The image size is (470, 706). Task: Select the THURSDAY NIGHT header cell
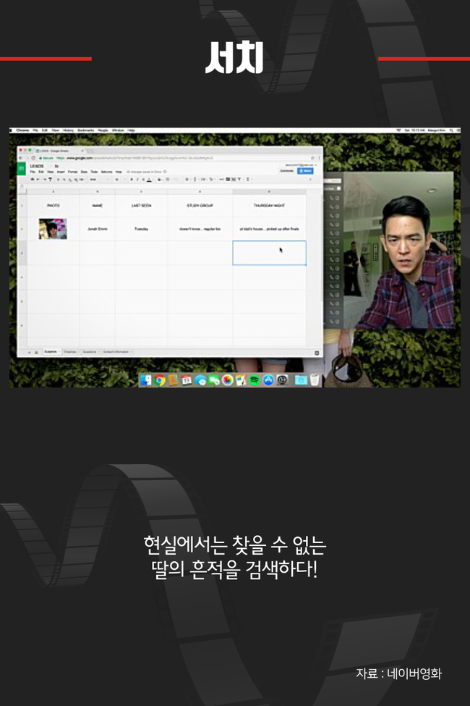point(270,206)
